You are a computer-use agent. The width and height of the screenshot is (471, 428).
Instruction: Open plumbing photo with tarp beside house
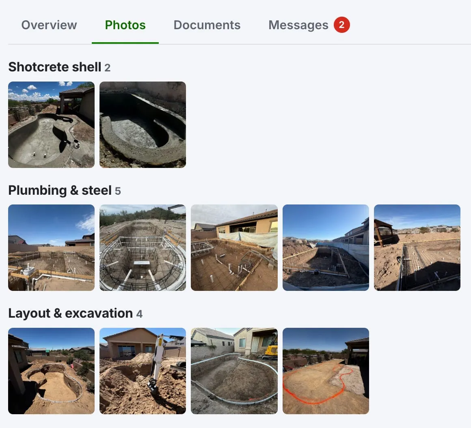point(234,247)
